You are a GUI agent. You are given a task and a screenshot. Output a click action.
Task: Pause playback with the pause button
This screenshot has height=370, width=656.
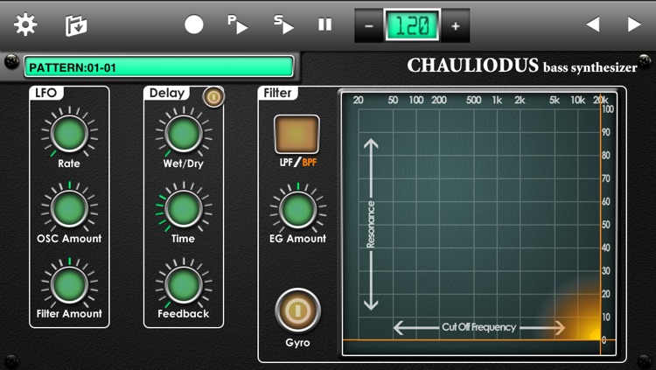[325, 24]
